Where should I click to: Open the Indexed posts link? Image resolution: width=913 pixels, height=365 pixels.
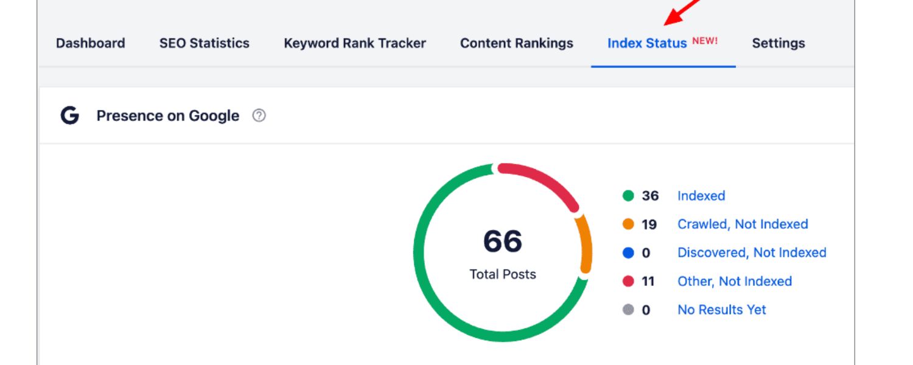701,196
